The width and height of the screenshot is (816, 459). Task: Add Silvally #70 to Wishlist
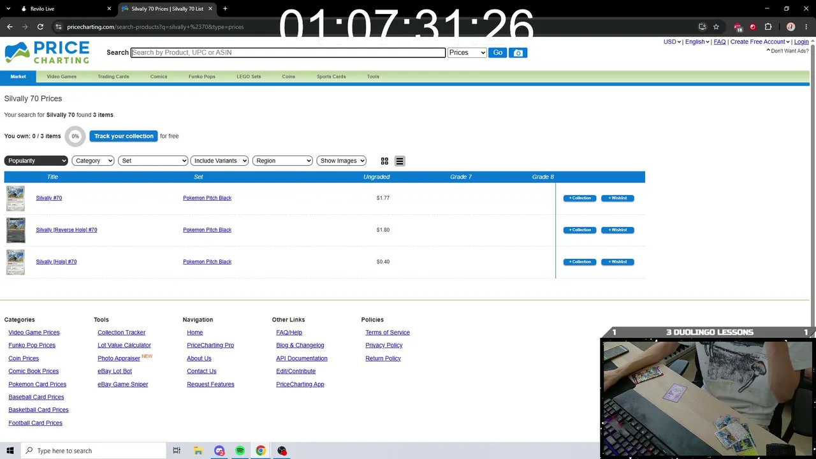click(618, 198)
